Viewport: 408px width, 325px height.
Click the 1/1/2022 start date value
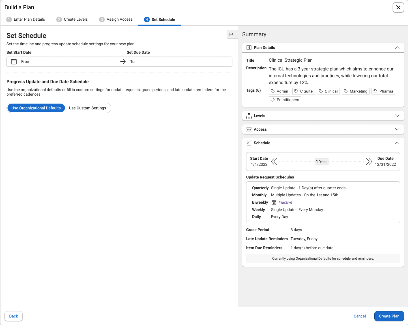(x=259, y=164)
